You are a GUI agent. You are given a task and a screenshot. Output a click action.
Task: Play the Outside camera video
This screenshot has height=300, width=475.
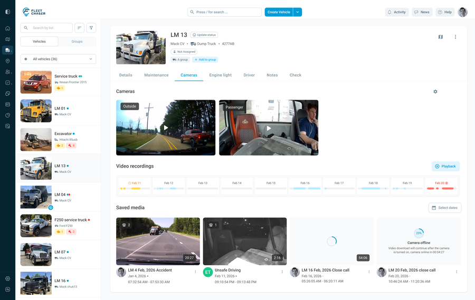tap(166, 128)
